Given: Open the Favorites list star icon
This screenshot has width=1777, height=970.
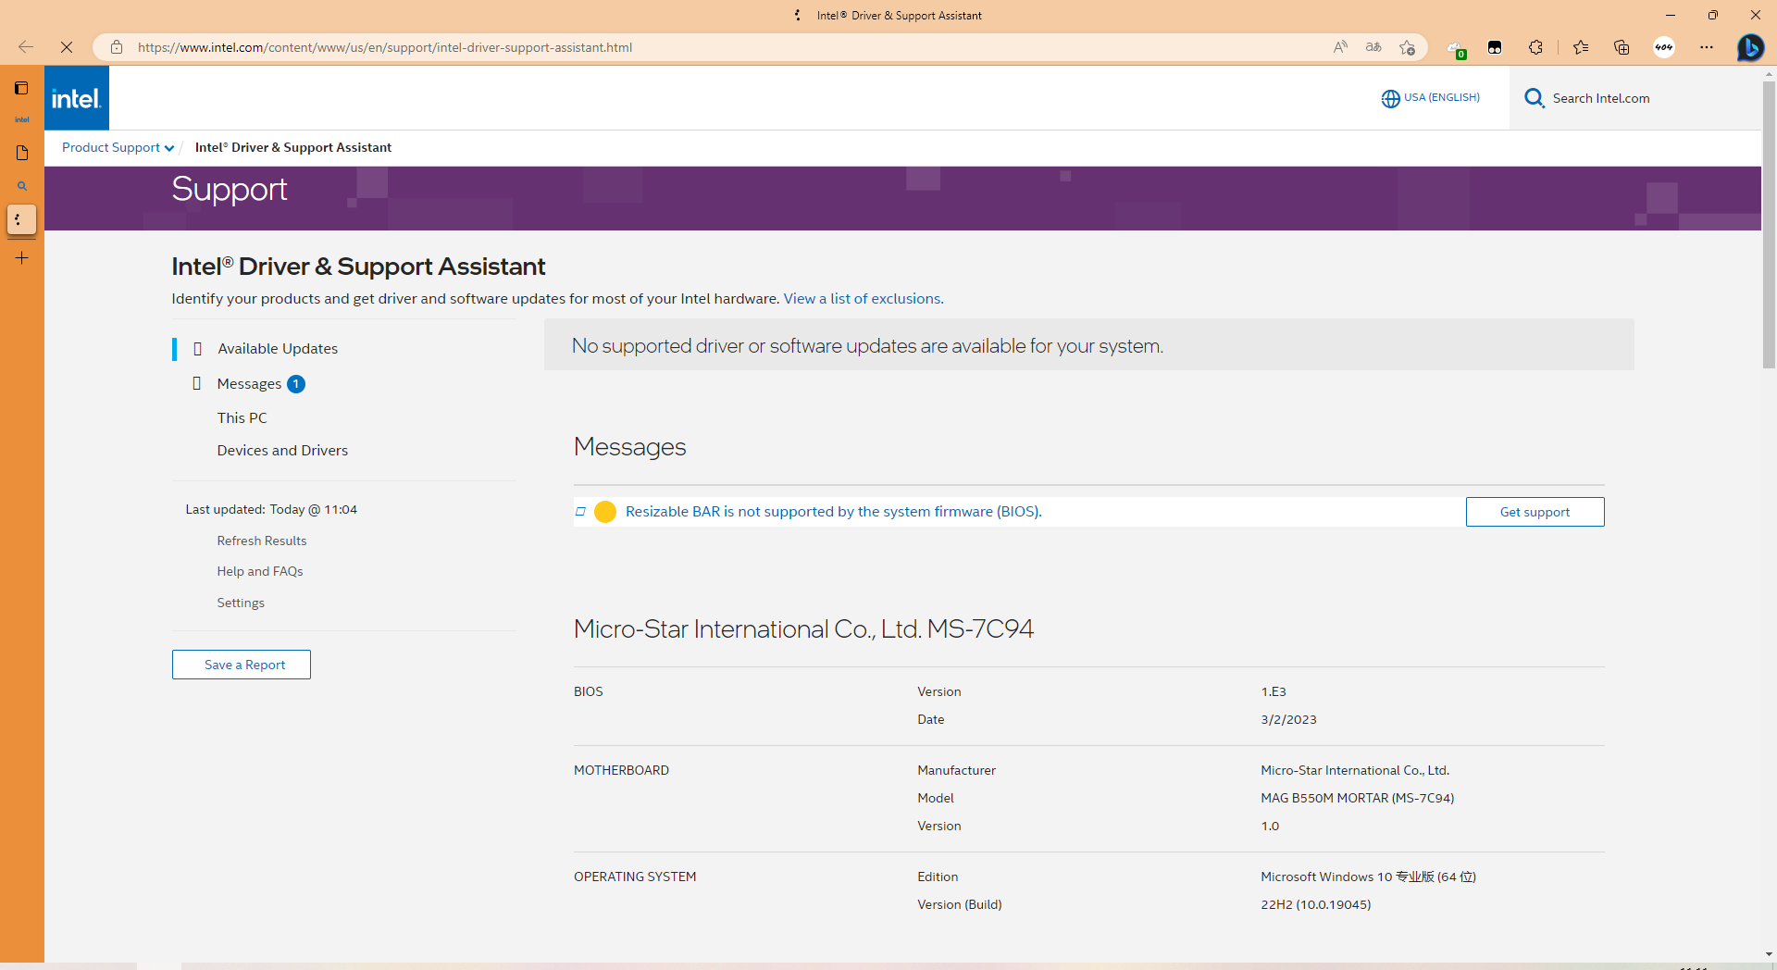Looking at the screenshot, I should pyautogui.click(x=1581, y=47).
